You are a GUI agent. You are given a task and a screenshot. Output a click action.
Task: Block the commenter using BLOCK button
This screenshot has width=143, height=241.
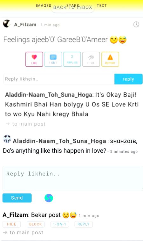tap(36, 224)
